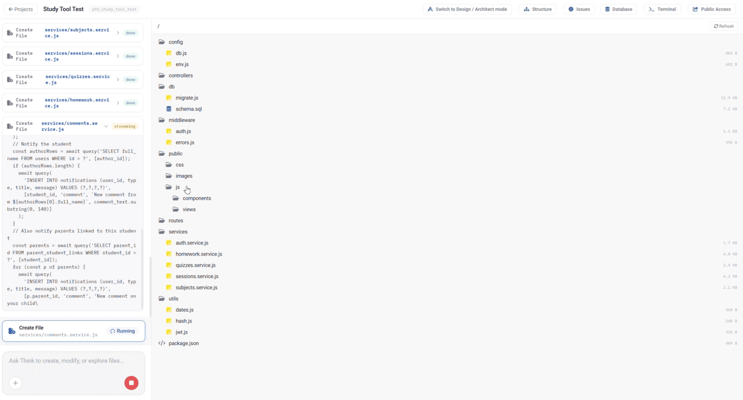
Task: Go back to Projects
Action: pos(21,9)
